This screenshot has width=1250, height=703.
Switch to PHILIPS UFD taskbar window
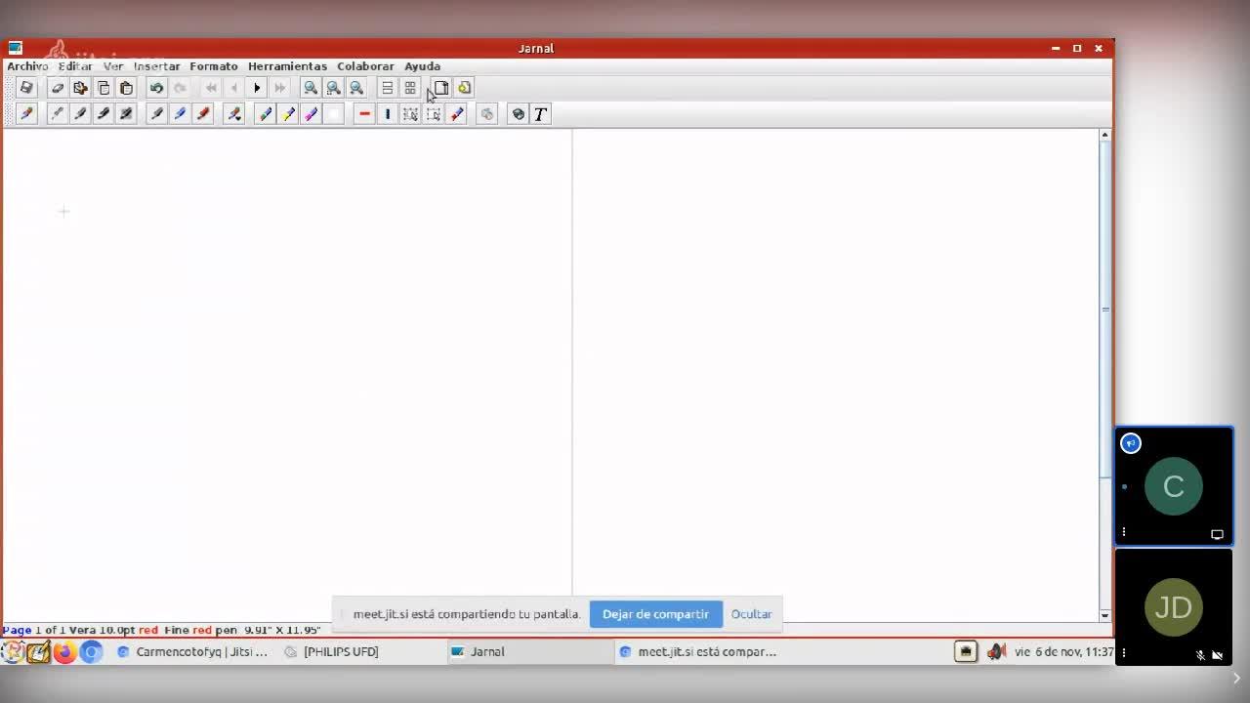tap(332, 651)
